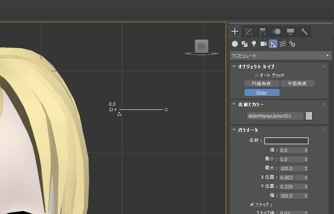Click the empty 名前 text field
The height and width of the screenshot is (214, 334).
286,141
